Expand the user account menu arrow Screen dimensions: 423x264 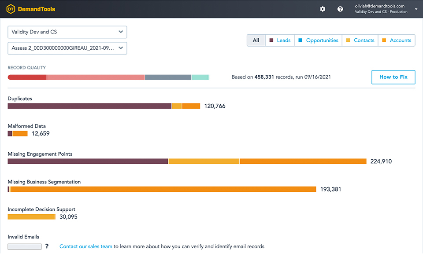pos(416,9)
